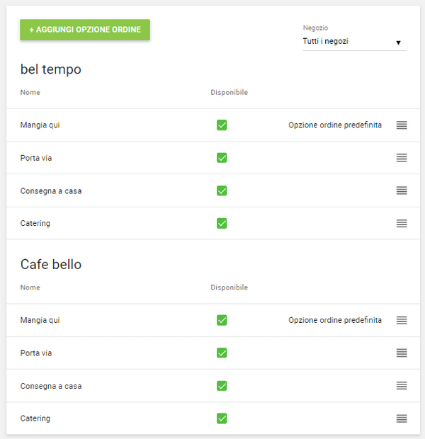Click drag handle for Consegna a casa in bel tempo
The width and height of the screenshot is (425, 439).
402,190
